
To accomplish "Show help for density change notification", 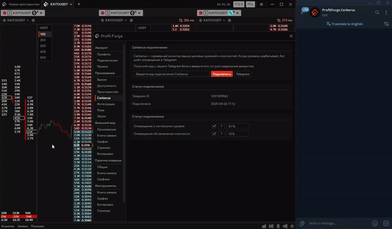I will pos(221,134).
